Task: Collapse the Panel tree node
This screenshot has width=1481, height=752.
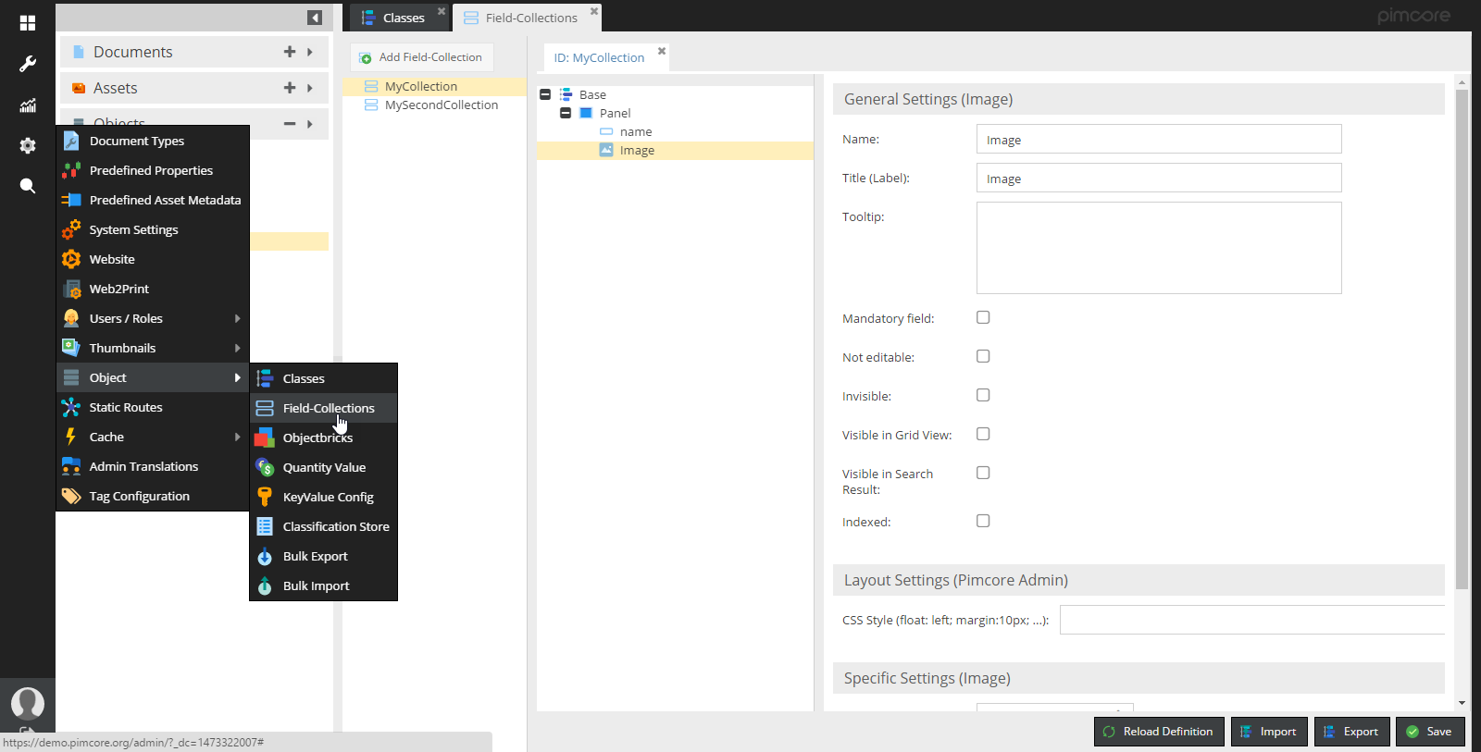Action: point(566,113)
